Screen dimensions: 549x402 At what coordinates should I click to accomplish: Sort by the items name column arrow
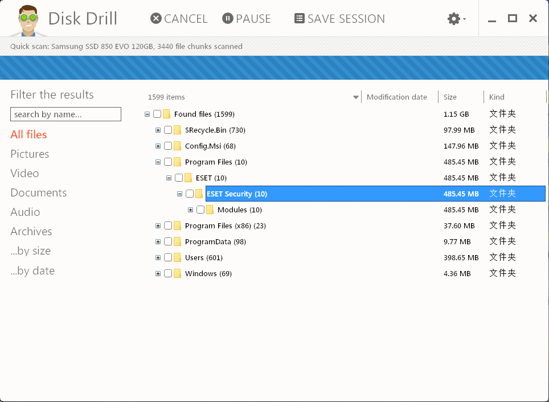(356, 97)
